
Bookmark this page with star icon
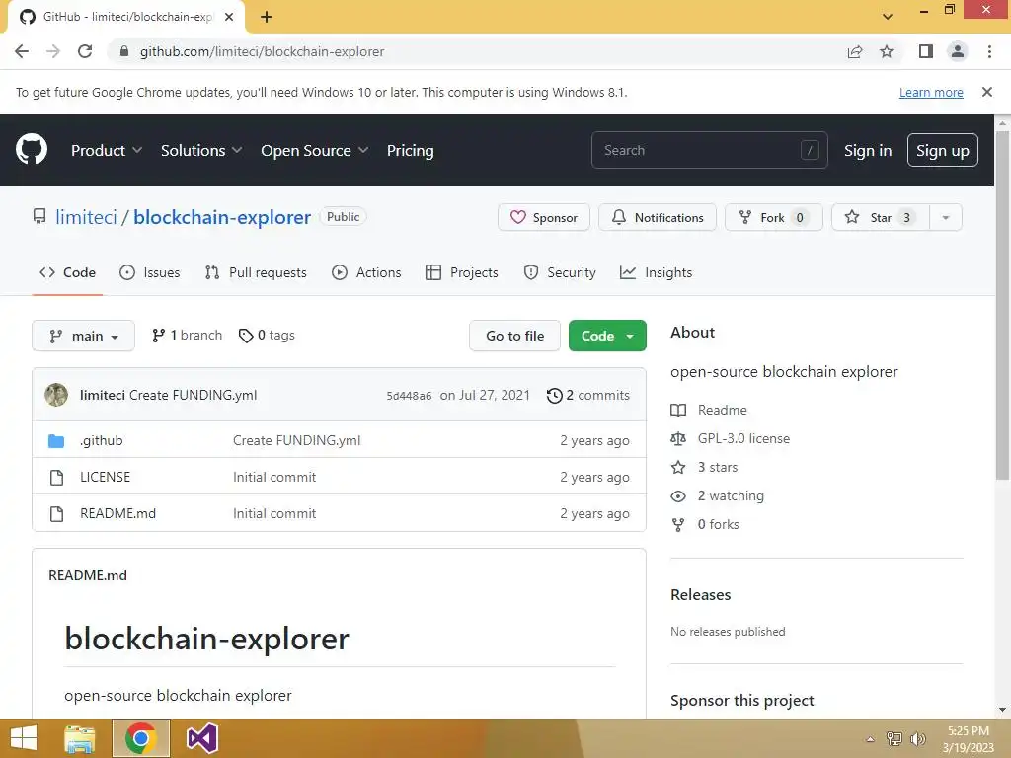click(x=887, y=51)
